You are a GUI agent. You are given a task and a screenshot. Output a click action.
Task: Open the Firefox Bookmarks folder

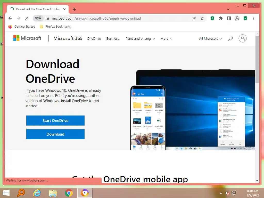click(55, 27)
